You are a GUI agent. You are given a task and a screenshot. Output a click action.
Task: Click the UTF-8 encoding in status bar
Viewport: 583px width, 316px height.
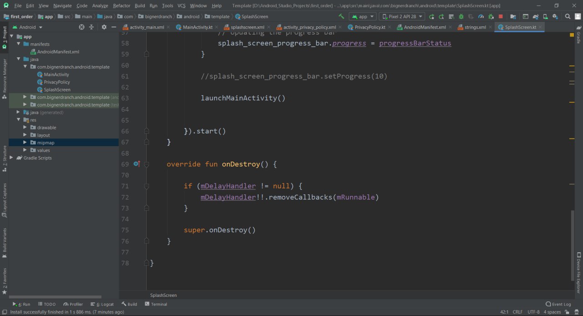point(533,312)
